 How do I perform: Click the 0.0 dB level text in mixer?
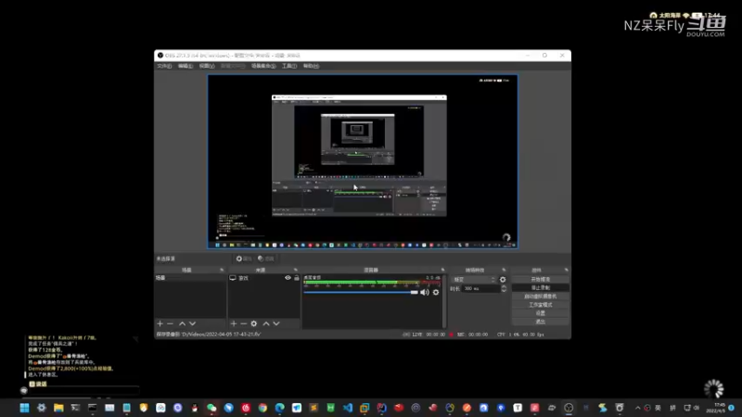[x=432, y=277]
